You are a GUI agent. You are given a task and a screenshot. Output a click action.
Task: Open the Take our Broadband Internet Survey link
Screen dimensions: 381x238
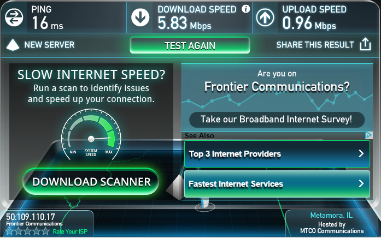(277, 120)
